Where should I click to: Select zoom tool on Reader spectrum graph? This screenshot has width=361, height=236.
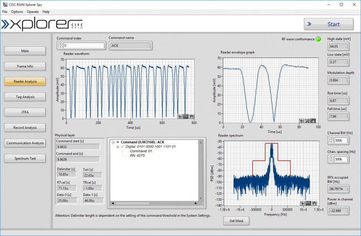click(x=308, y=203)
